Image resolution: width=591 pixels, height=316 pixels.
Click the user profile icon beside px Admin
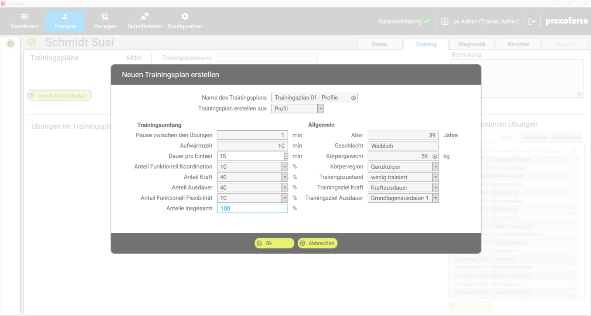pyautogui.click(x=445, y=21)
